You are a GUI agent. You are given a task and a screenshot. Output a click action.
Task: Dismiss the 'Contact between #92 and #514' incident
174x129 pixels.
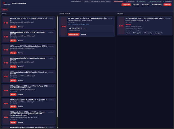tap(21, 41)
